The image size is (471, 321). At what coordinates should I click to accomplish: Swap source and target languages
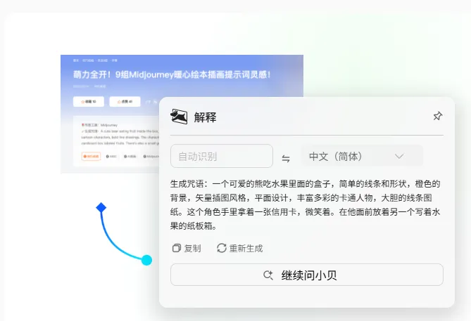coord(286,158)
